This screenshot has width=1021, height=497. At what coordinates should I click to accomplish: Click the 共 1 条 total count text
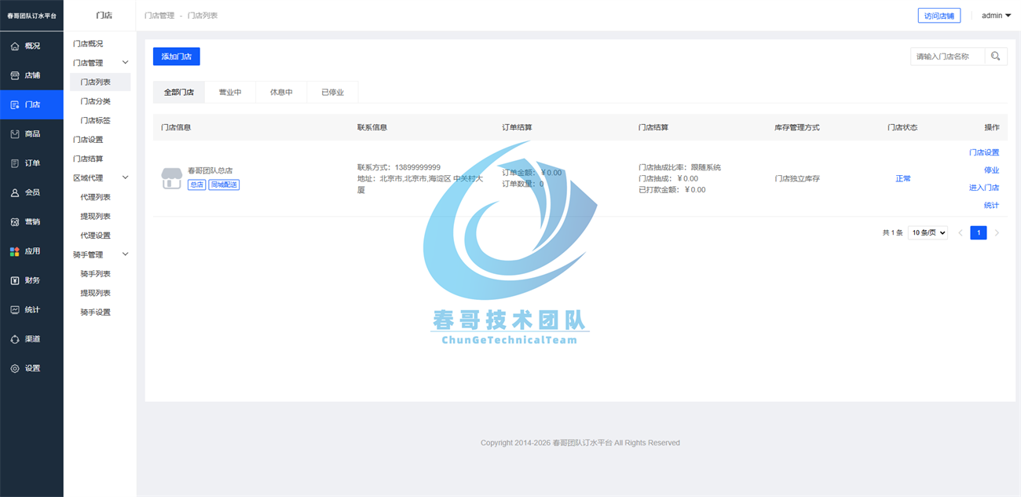point(893,232)
